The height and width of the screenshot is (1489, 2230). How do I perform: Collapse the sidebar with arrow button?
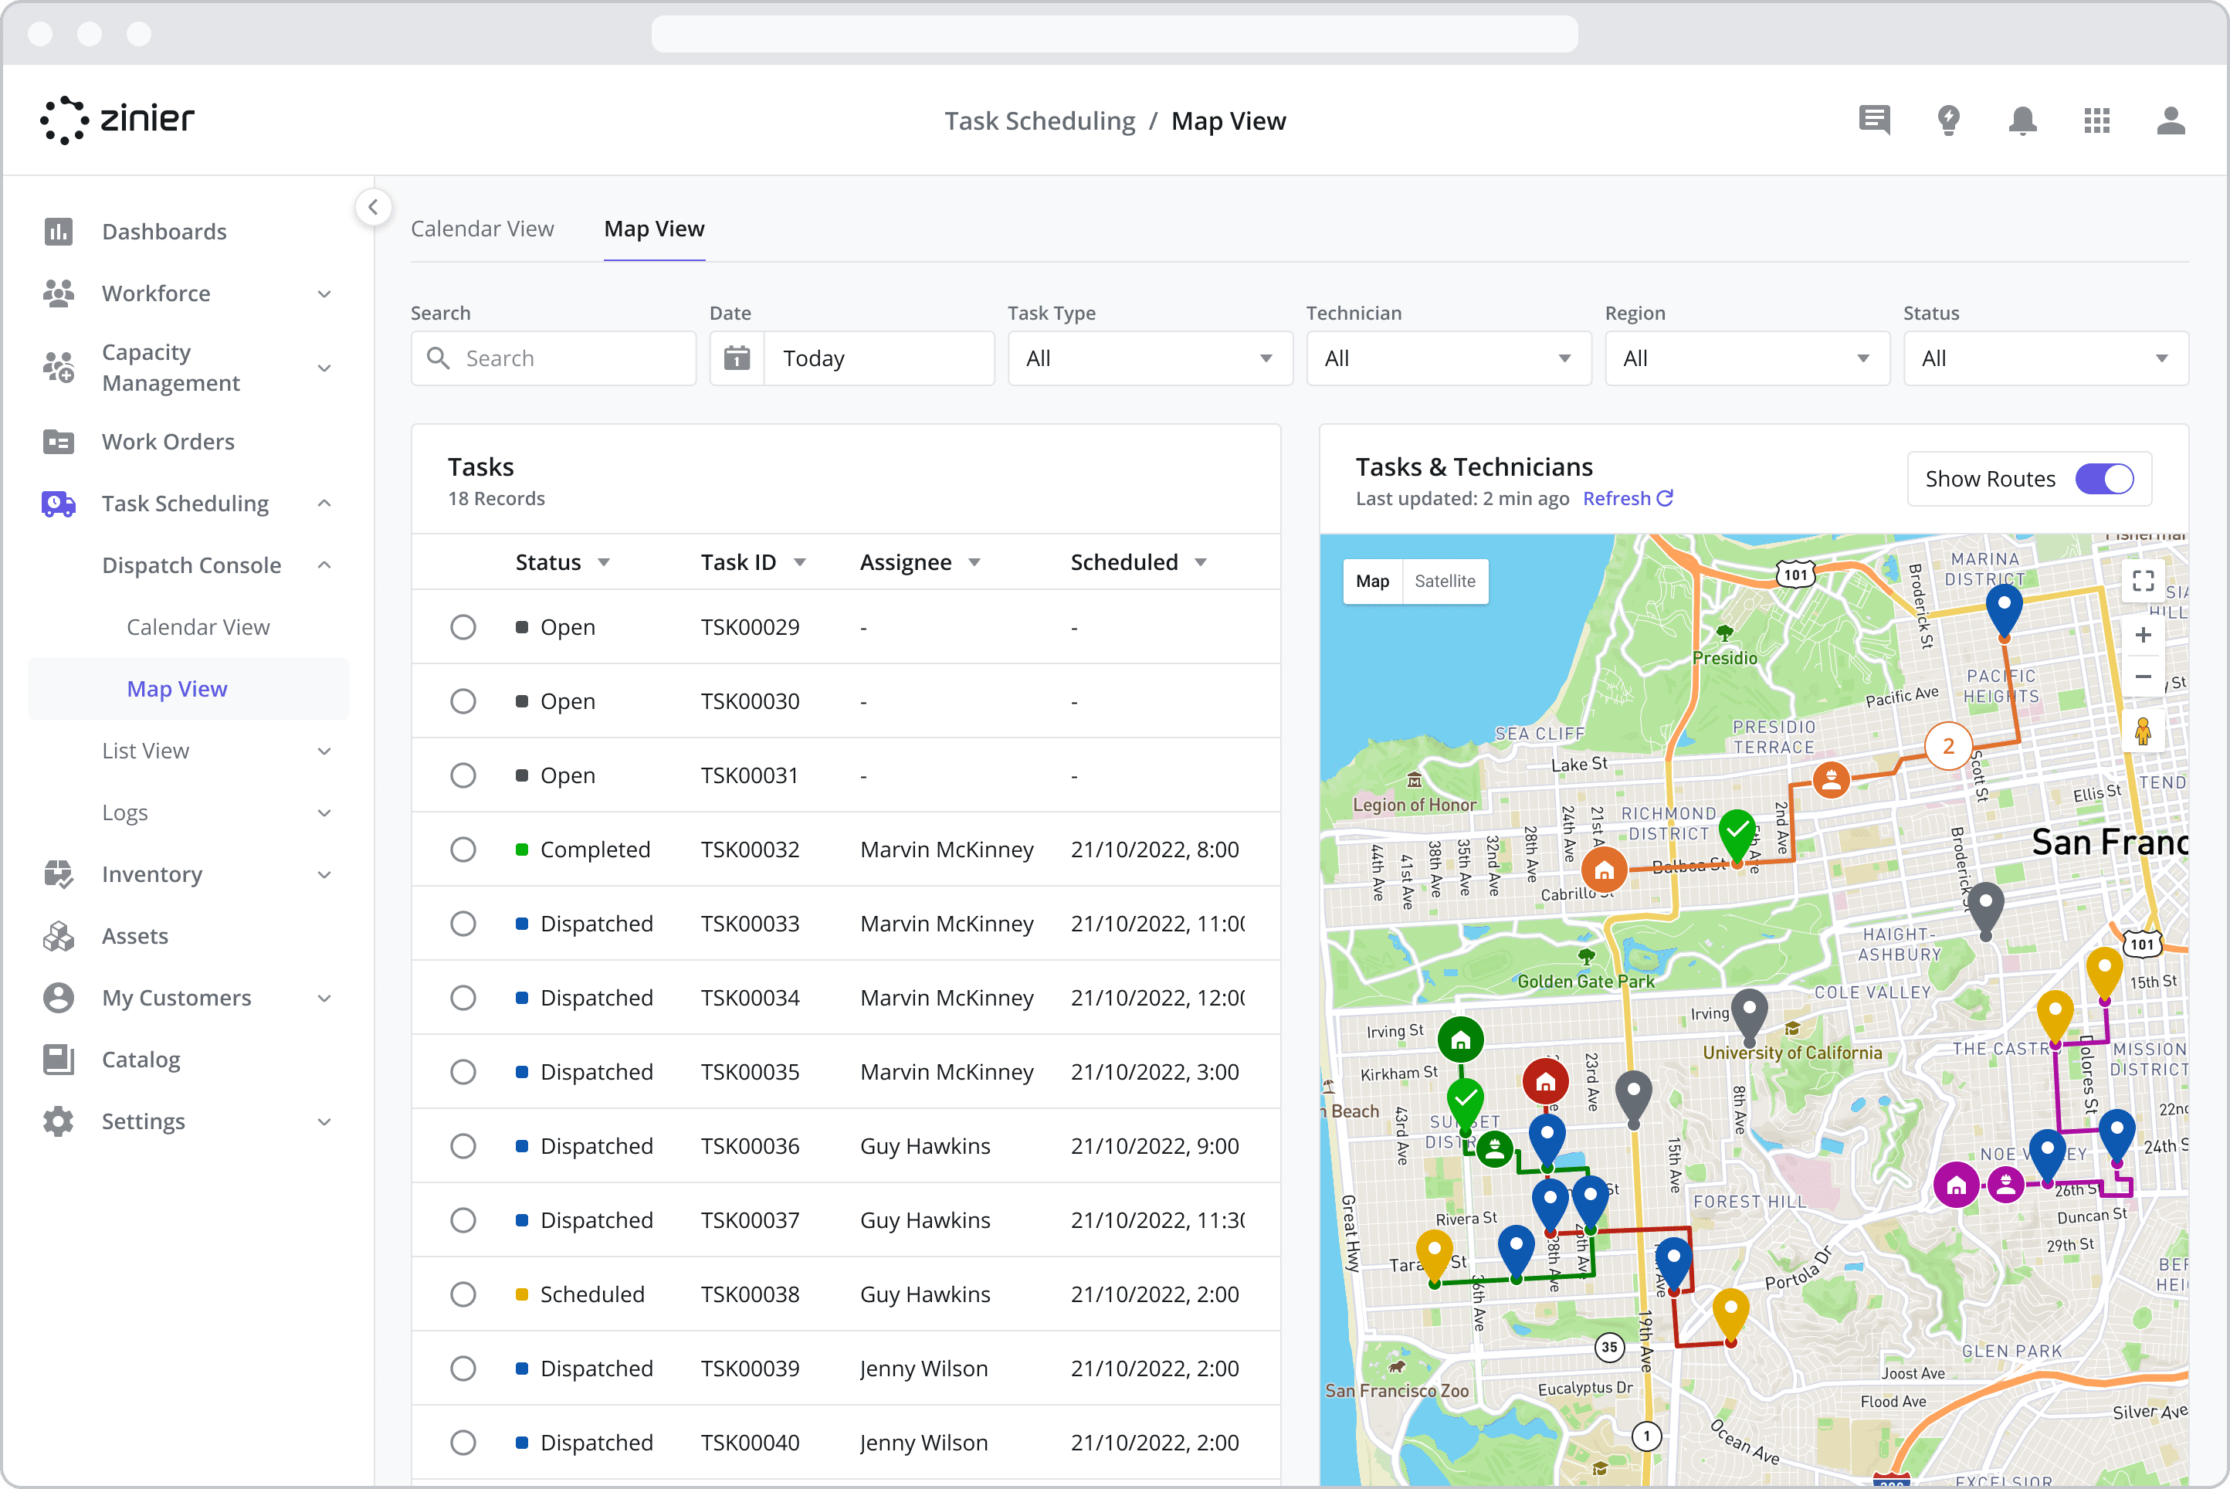pos(373,207)
